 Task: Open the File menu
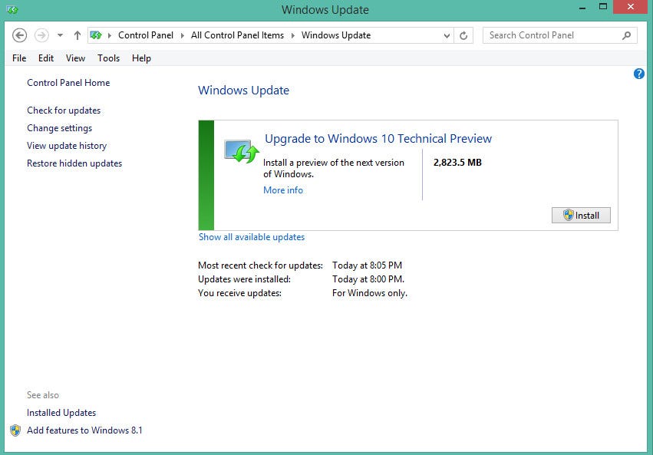point(18,58)
